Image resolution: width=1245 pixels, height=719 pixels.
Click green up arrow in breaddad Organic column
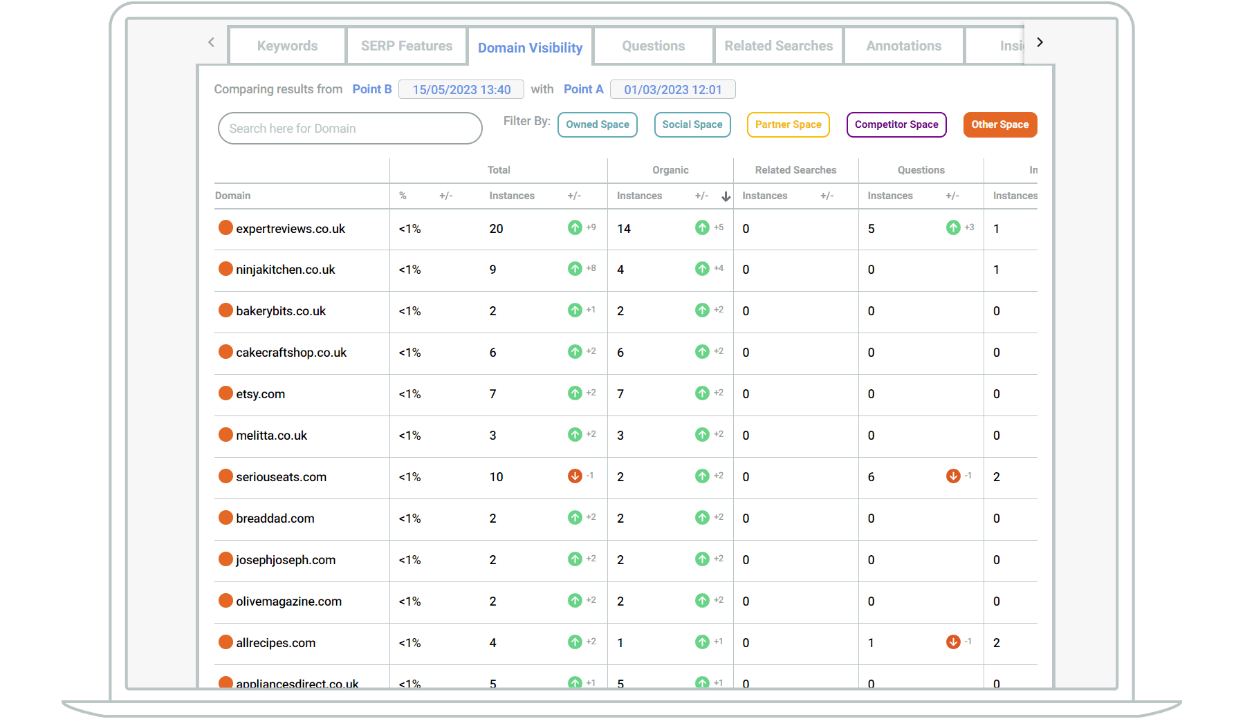point(702,517)
